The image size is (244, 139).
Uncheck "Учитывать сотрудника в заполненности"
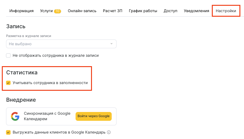(x=8, y=83)
